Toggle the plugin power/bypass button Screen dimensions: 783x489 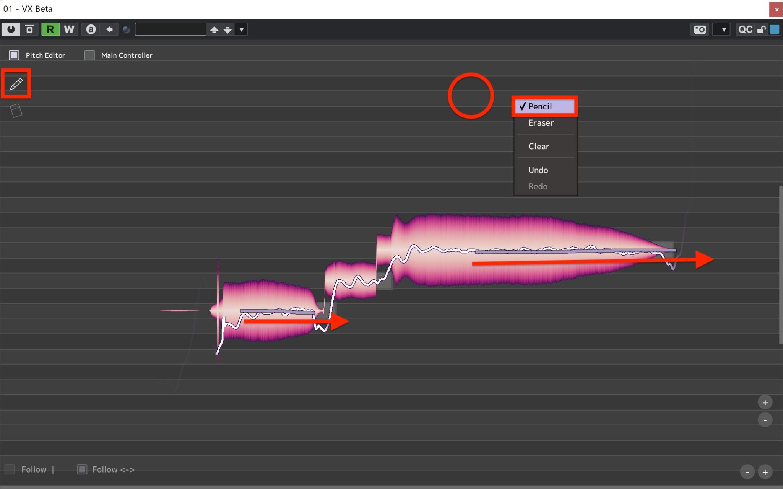[x=11, y=29]
